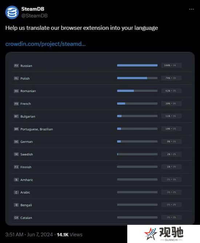Open the three-dot more options menu

(191, 9)
